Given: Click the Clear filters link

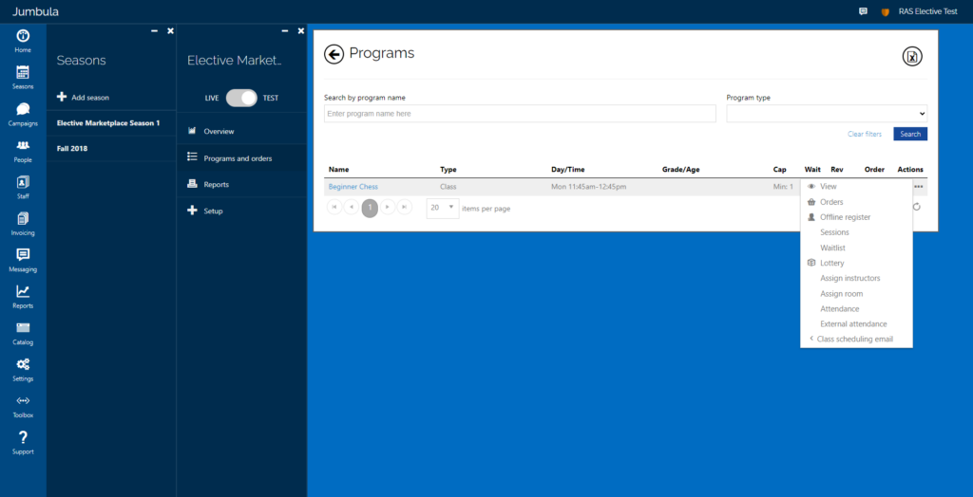Looking at the screenshot, I should 865,134.
